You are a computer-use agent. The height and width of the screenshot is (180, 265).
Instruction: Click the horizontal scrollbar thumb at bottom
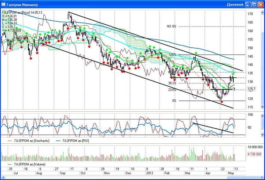242,177
